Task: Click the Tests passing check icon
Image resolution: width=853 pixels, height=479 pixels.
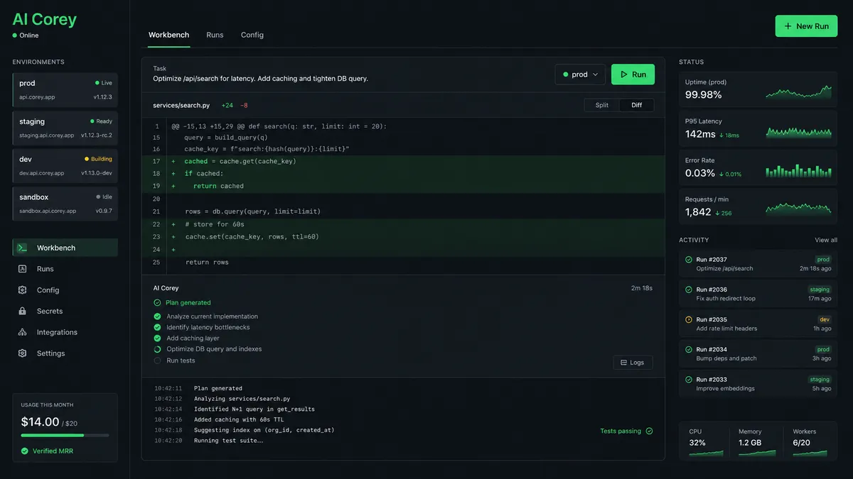Action: pyautogui.click(x=649, y=431)
